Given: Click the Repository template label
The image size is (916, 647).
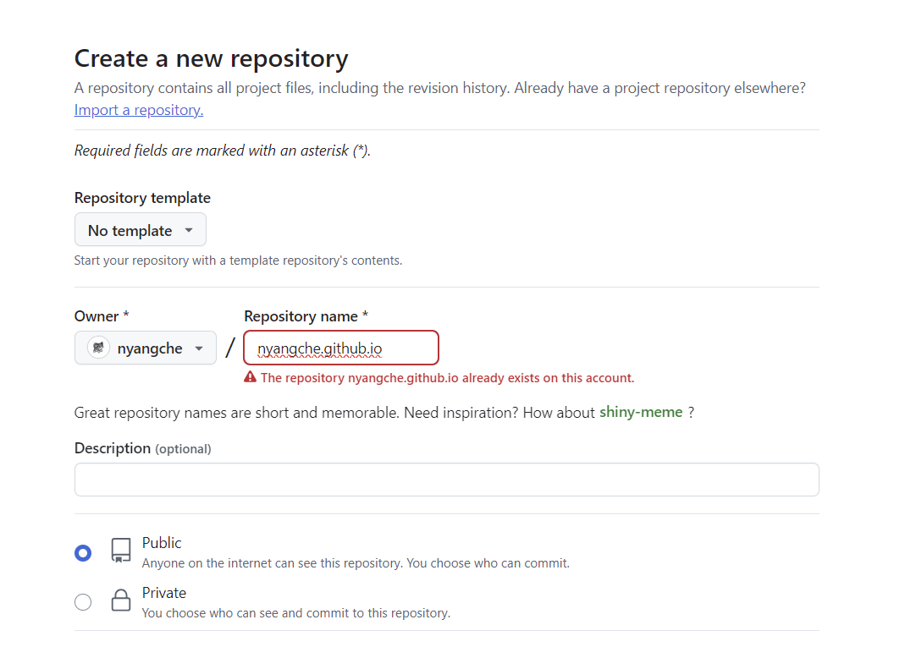Looking at the screenshot, I should click(x=142, y=197).
